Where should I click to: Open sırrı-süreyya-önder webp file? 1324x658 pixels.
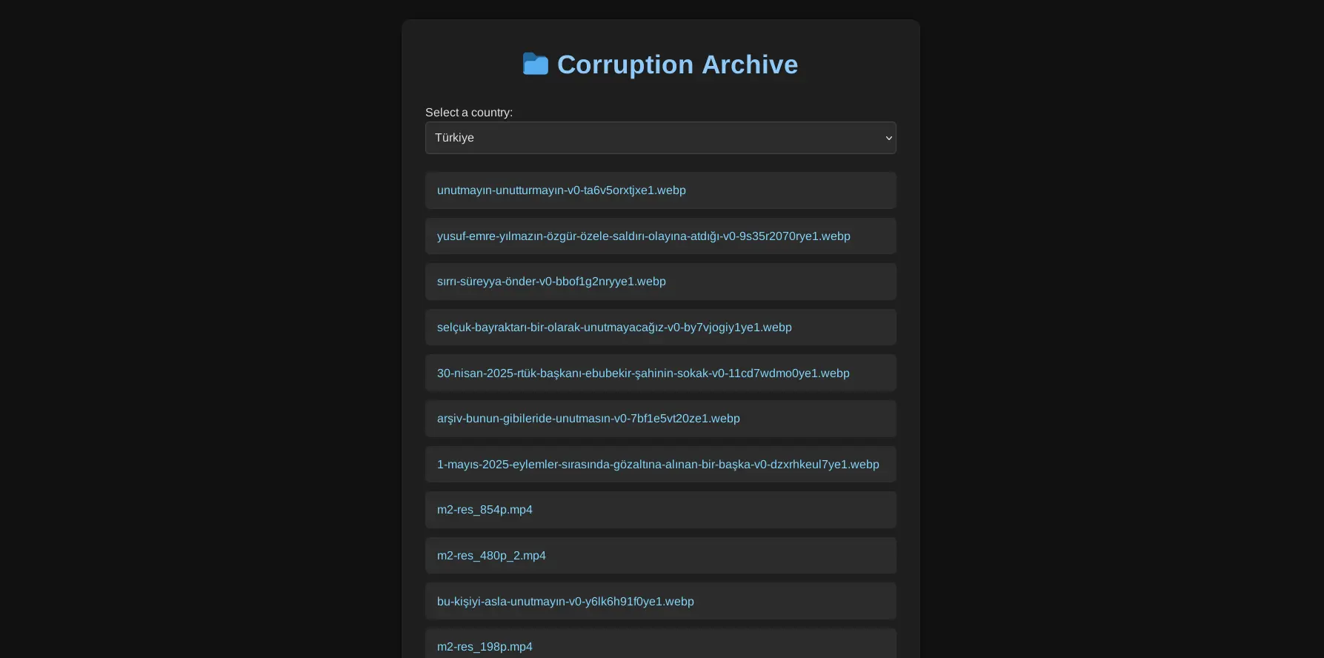coord(551,282)
